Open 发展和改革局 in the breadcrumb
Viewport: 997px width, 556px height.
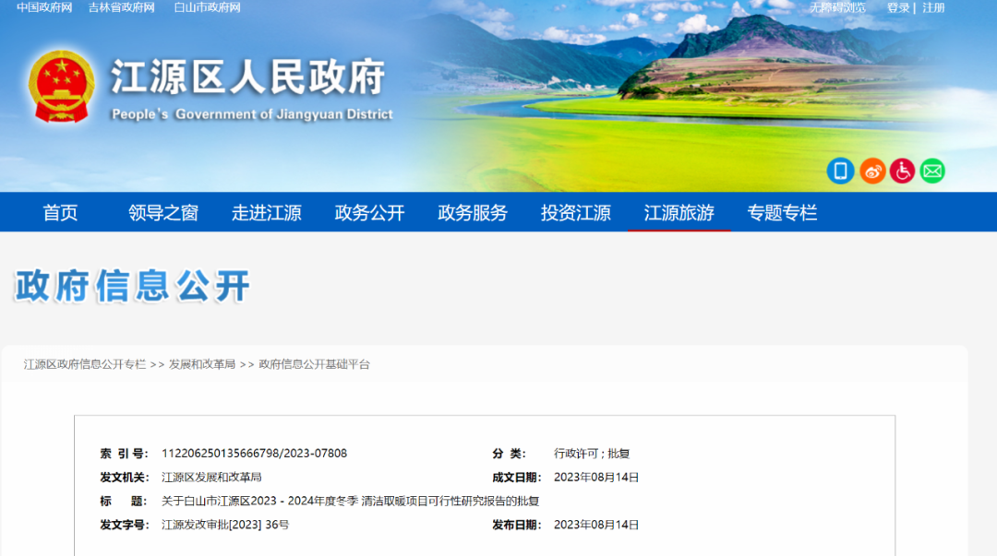[x=202, y=364]
